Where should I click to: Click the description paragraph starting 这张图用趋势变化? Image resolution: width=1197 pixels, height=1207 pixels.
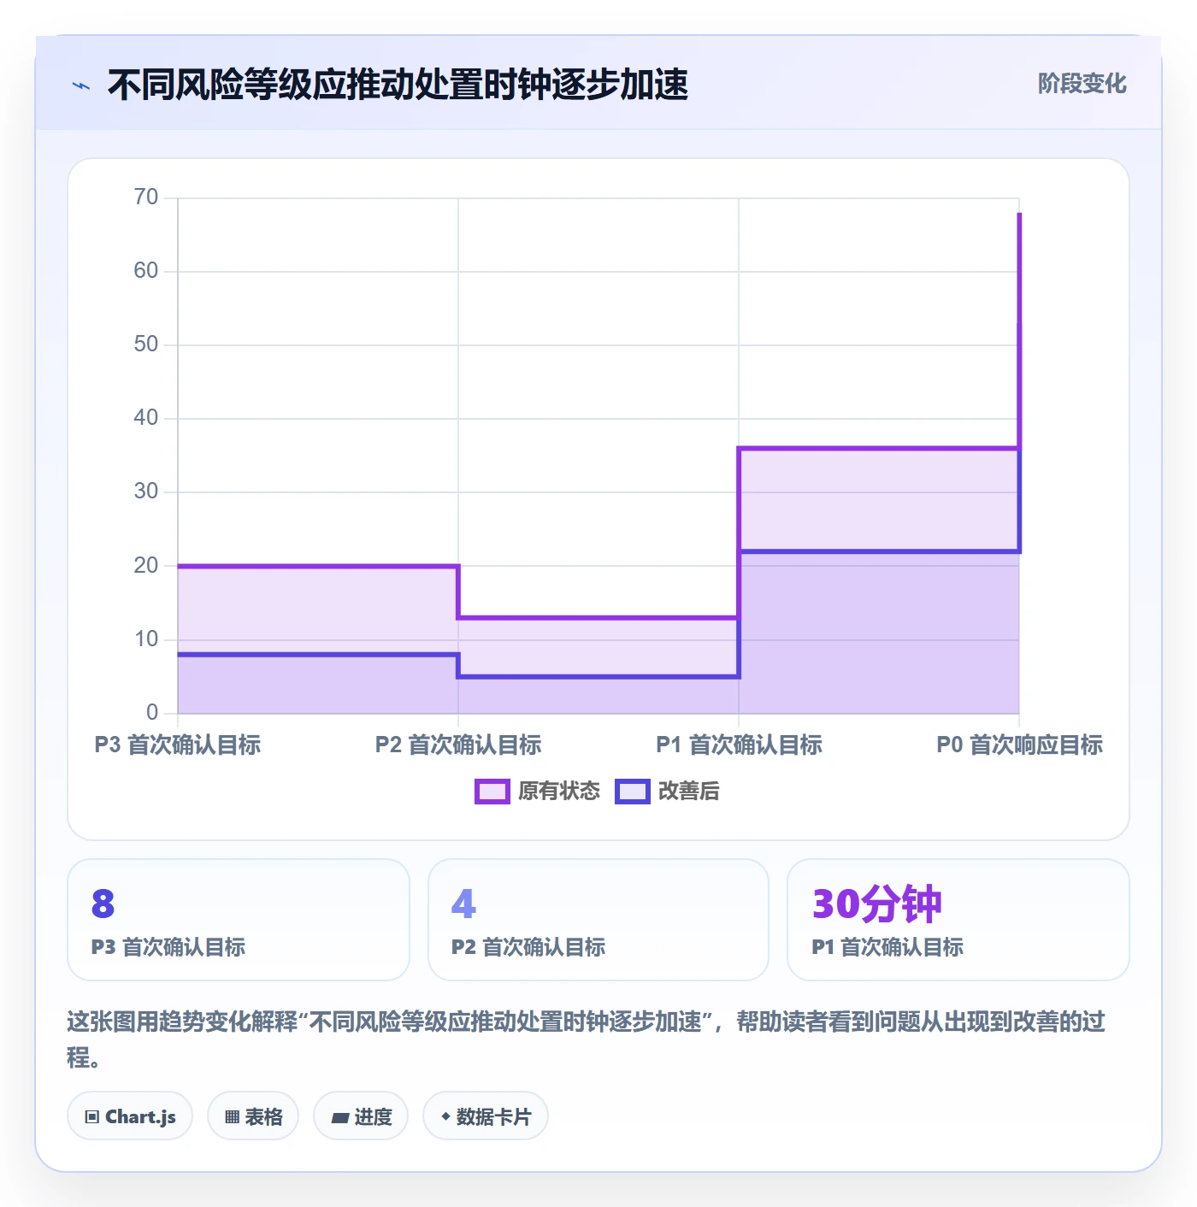(x=587, y=1039)
